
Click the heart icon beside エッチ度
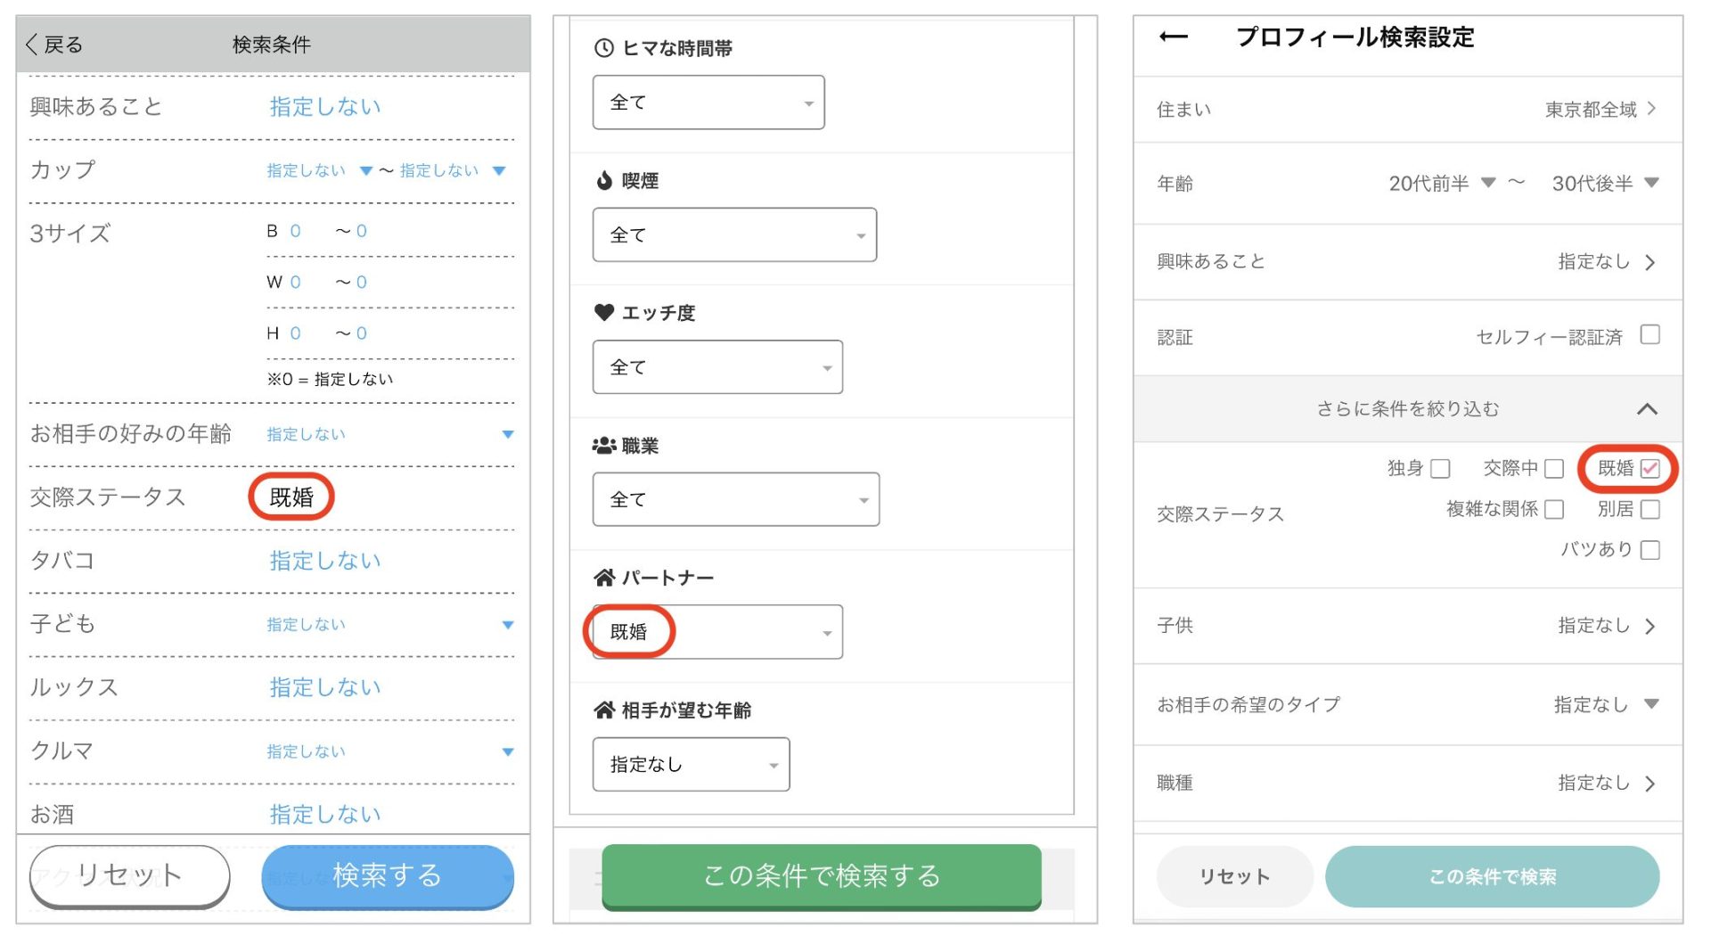click(604, 313)
